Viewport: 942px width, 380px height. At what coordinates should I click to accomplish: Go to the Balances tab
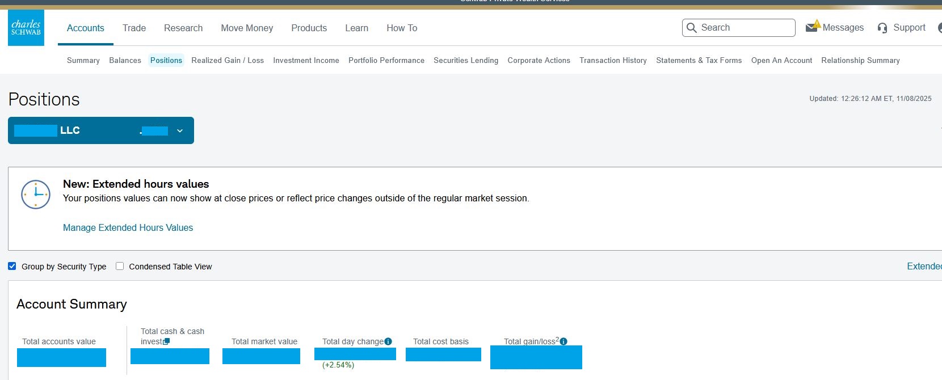pos(125,60)
